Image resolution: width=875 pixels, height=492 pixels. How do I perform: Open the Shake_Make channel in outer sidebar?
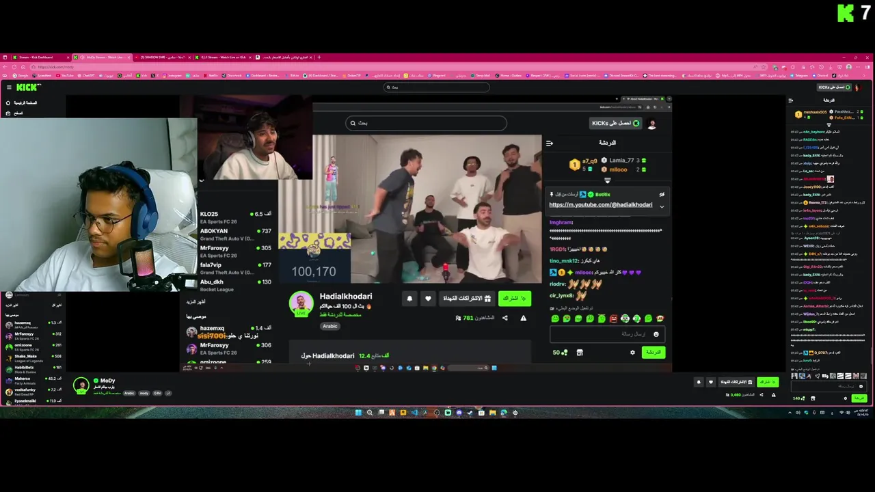pyautogui.click(x=34, y=357)
